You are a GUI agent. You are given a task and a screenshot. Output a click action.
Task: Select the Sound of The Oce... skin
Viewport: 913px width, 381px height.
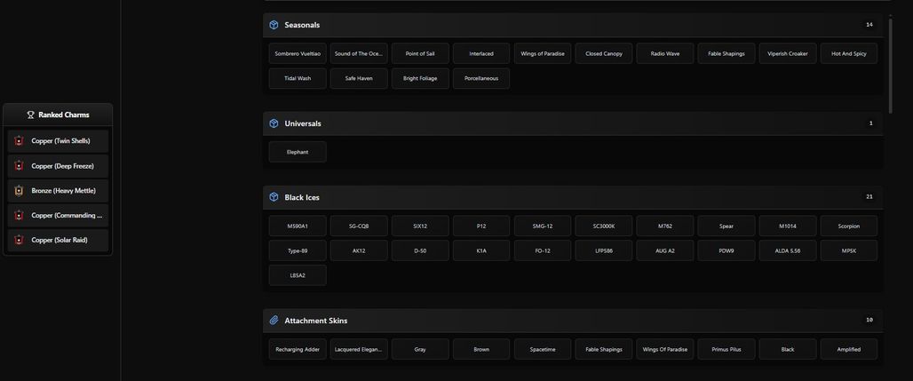pyautogui.click(x=359, y=53)
